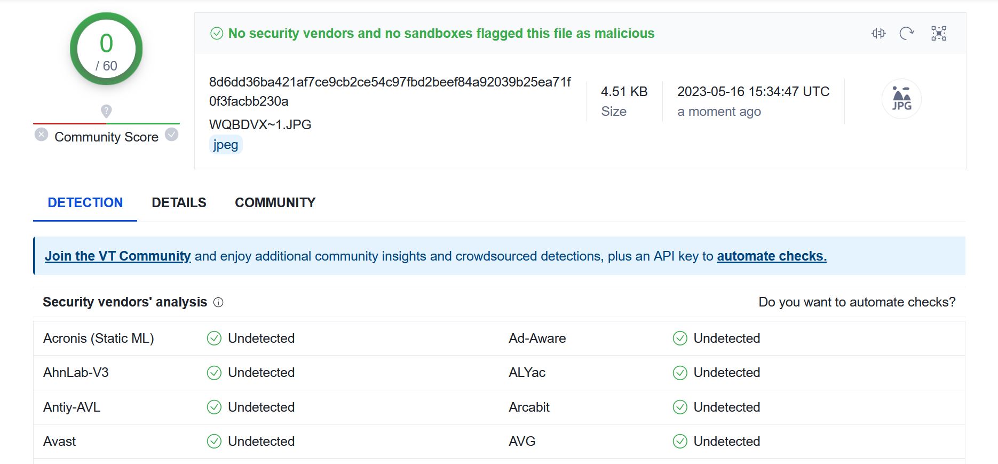This screenshot has width=998, height=464.
Task: Click the info icon beside Security vendors' analysis
Action: click(218, 302)
